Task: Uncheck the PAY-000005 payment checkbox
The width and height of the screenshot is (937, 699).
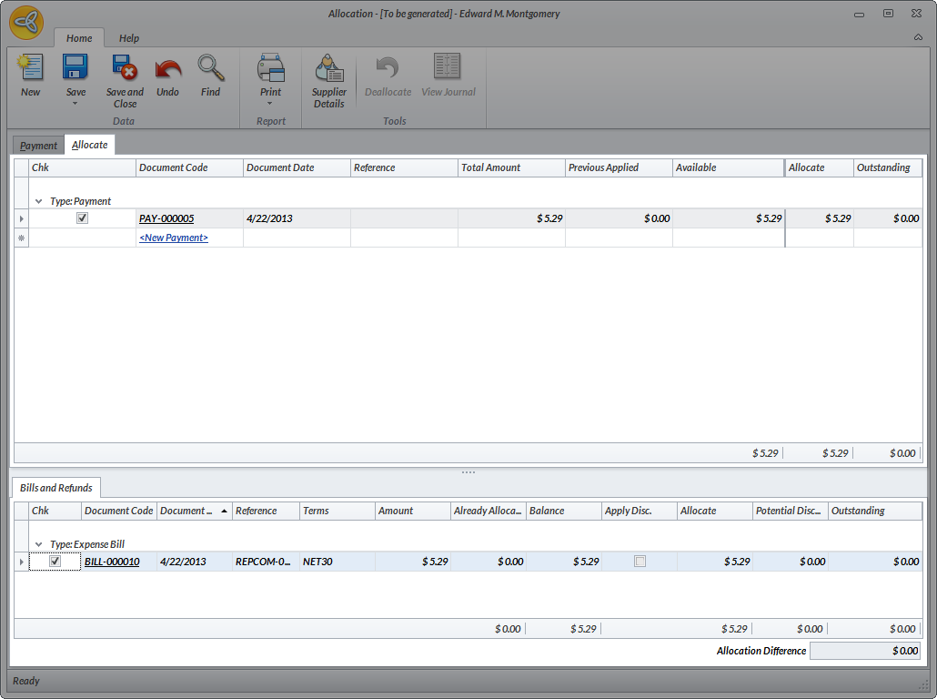Action: tap(82, 218)
